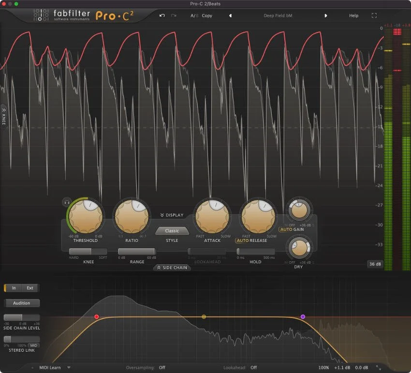Screen dimensions: 411x373
Task: Collapse the SIDE CHAIN panel
Action: [x=172, y=268]
